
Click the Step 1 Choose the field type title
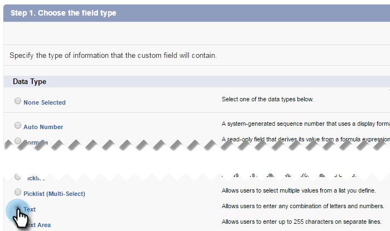pos(62,13)
